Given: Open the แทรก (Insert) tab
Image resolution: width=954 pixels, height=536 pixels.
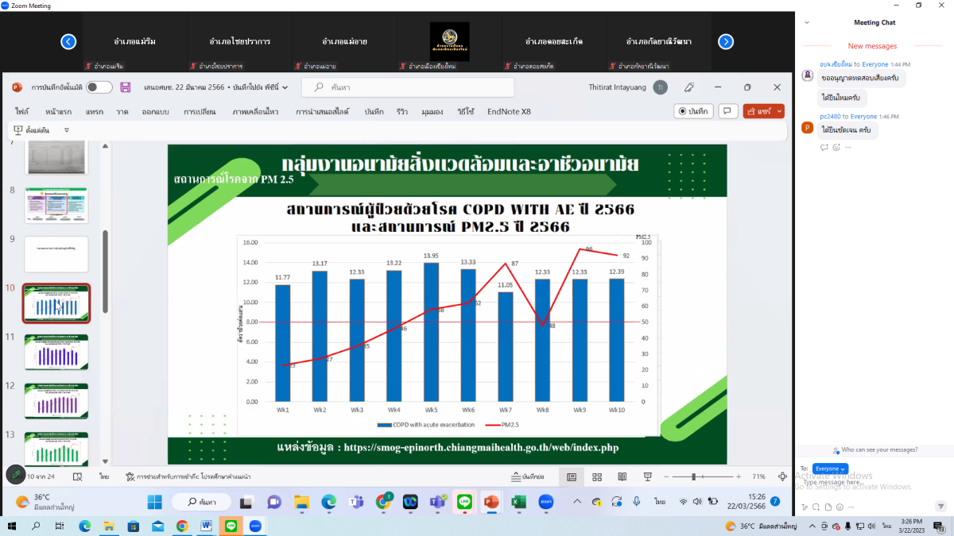Looking at the screenshot, I should coord(95,112).
